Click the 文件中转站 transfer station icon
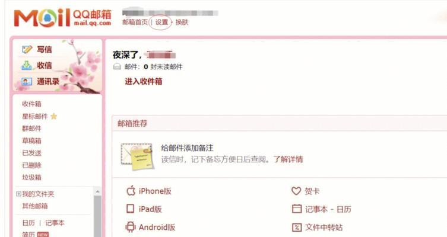 (x=297, y=228)
